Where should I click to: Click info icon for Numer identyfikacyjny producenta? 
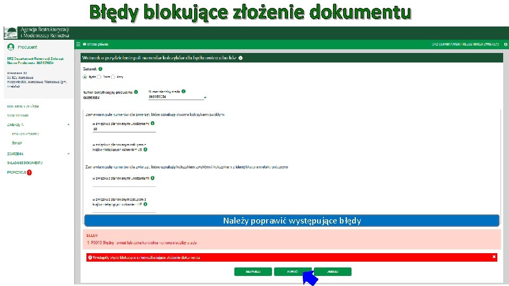136,92
